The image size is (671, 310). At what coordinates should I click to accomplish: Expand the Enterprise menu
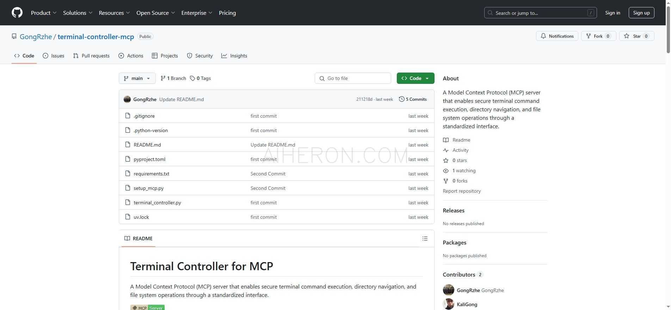point(197,13)
